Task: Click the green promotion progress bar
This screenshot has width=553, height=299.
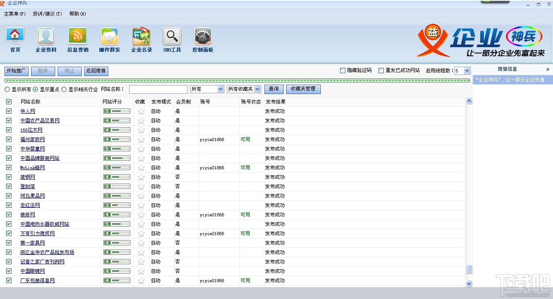Action: [237, 81]
